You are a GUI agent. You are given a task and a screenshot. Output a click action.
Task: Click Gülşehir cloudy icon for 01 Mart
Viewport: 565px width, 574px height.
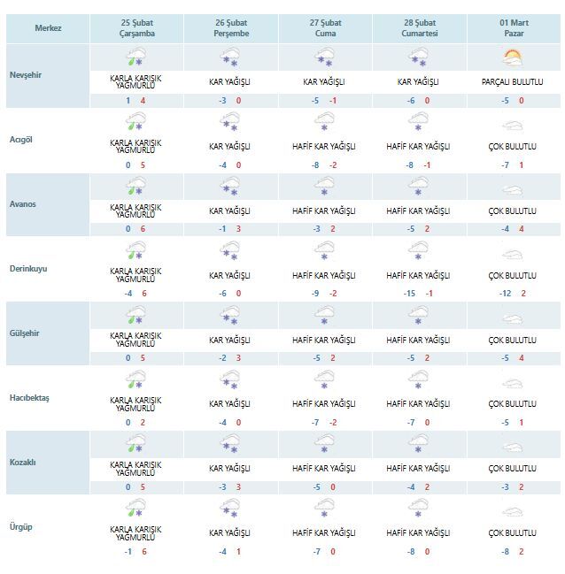[513, 317]
